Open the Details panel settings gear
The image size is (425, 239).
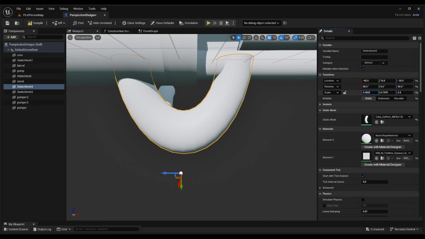point(420,38)
